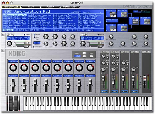Click the slider under VCO 1 SC label
The width and height of the screenshot is (155, 114).
coord(13,84)
